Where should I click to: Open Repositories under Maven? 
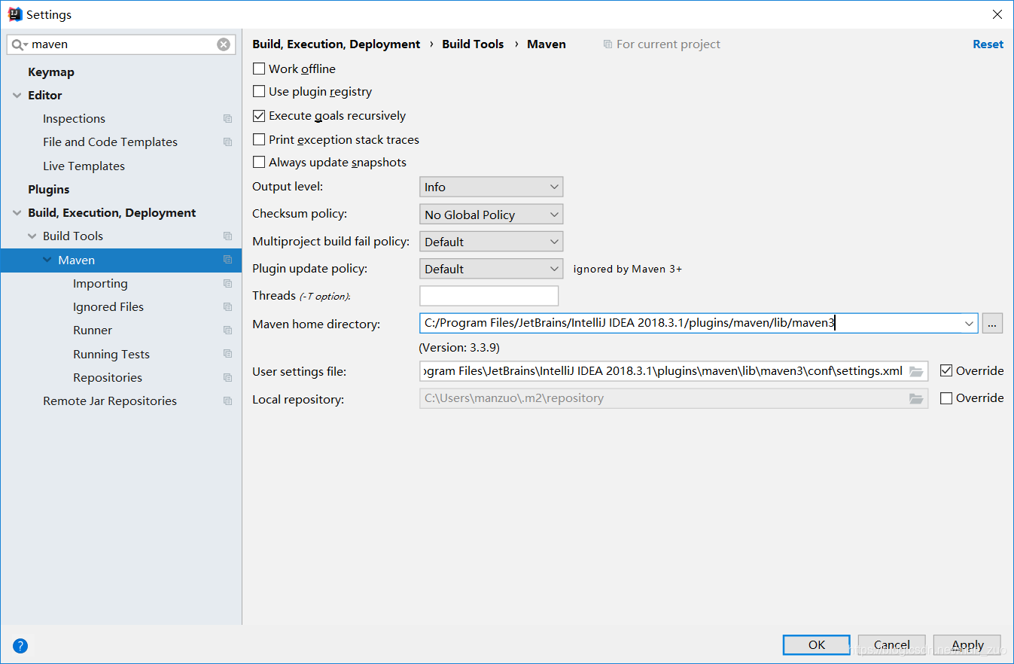[108, 378]
